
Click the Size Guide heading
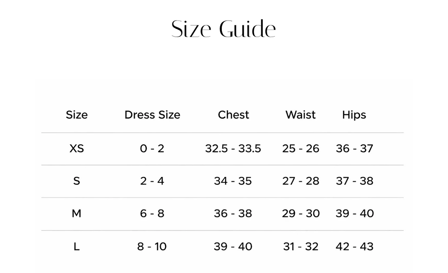[x=224, y=29]
